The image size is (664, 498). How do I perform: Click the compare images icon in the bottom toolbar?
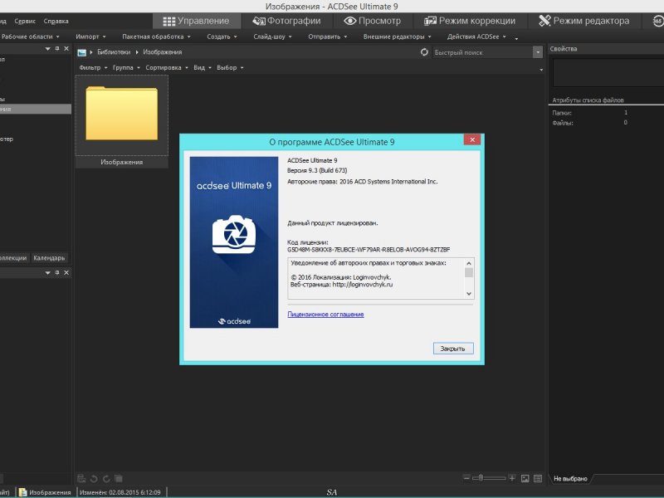coord(119,479)
